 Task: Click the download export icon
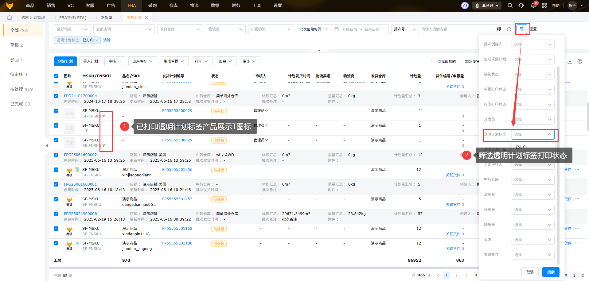[570, 61]
